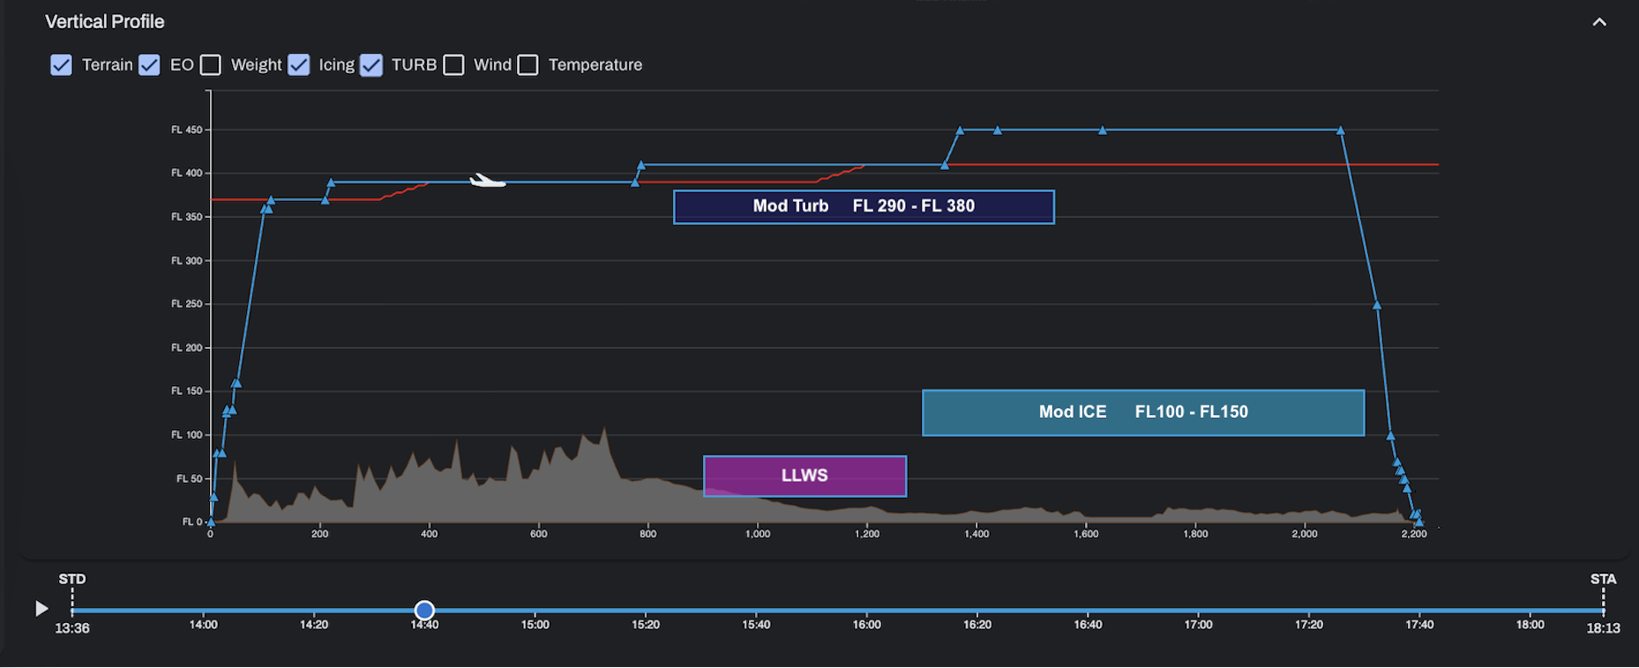Disable the EO checkbox
Image resolution: width=1639 pixels, height=668 pixels.
pos(150,65)
